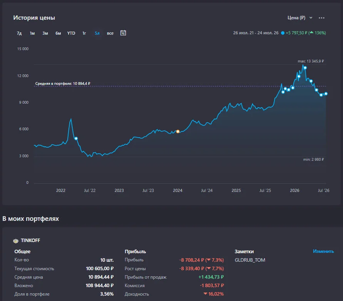This screenshot has width=343, height=301.
Task: Select the 6м time range
Action: (x=58, y=33)
